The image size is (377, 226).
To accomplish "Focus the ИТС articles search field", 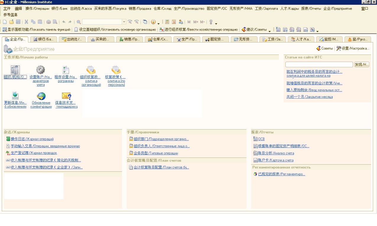I will [319, 64].
